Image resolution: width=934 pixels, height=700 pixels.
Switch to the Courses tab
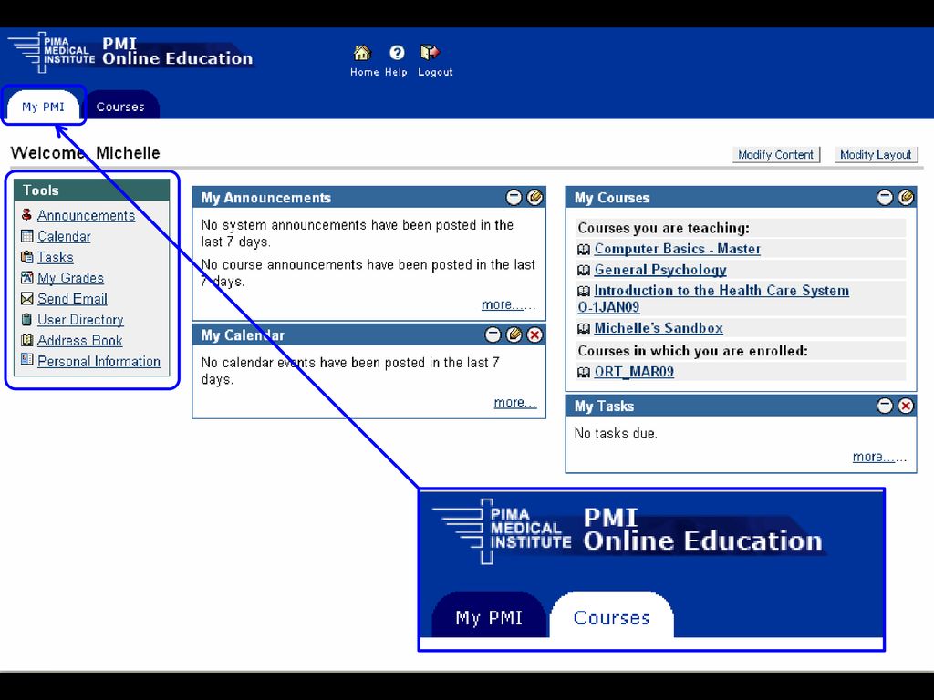pyautogui.click(x=120, y=106)
